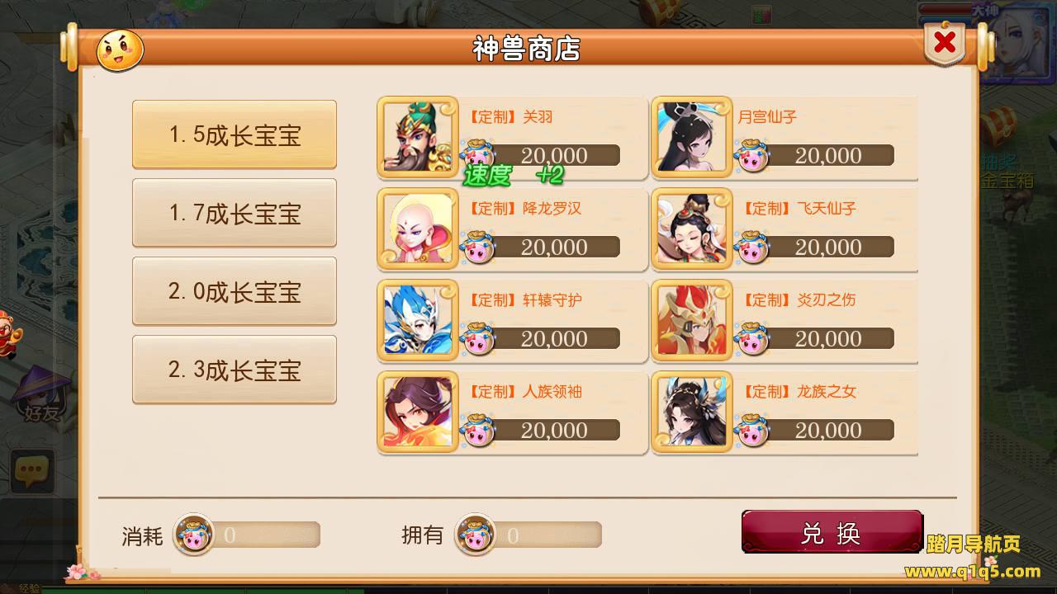Click the 20,000 price of 龙族之女
This screenshot has height=594, width=1057.
coord(828,430)
